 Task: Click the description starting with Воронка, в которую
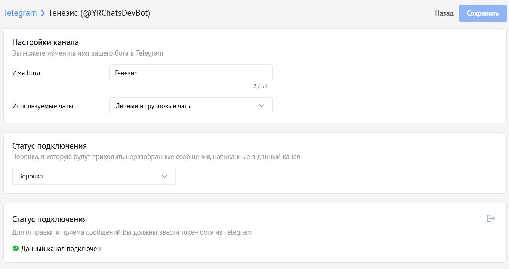pyautogui.click(x=156, y=157)
